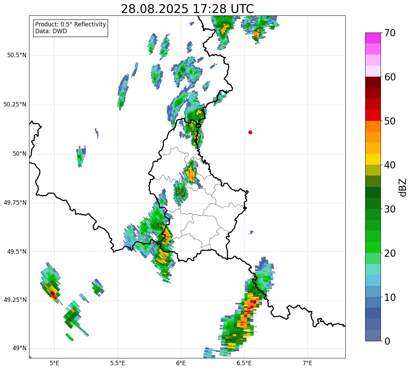Image resolution: width=411 pixels, height=370 pixels.
Task: Click the 50.25°N latitude label
Action: (15, 104)
